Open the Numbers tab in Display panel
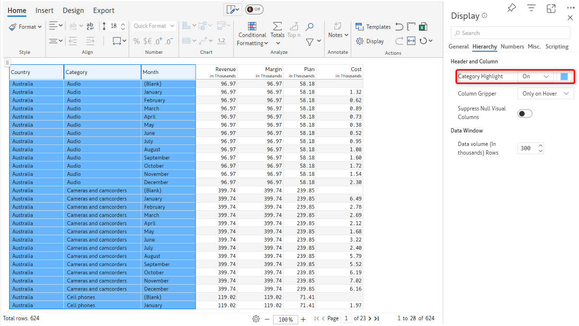This screenshot has height=326, width=579. [512, 47]
